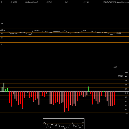Click the (5,5 parameter text in header
The height and width of the screenshot is (129, 129).
66,2
